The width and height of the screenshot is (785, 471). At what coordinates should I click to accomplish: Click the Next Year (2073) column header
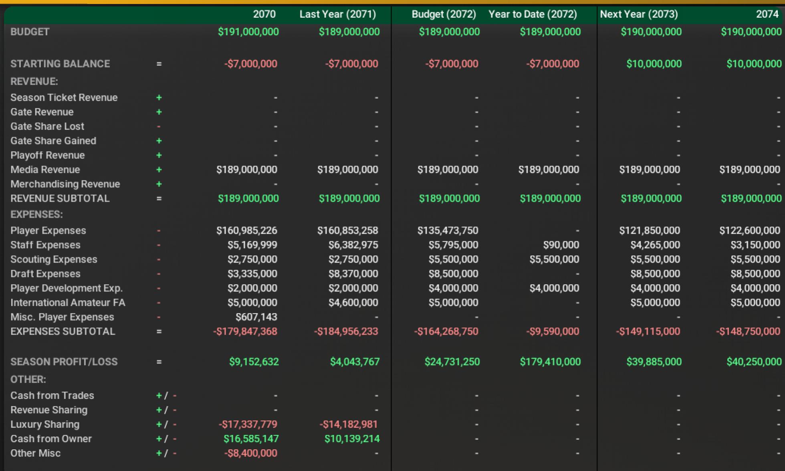639,14
